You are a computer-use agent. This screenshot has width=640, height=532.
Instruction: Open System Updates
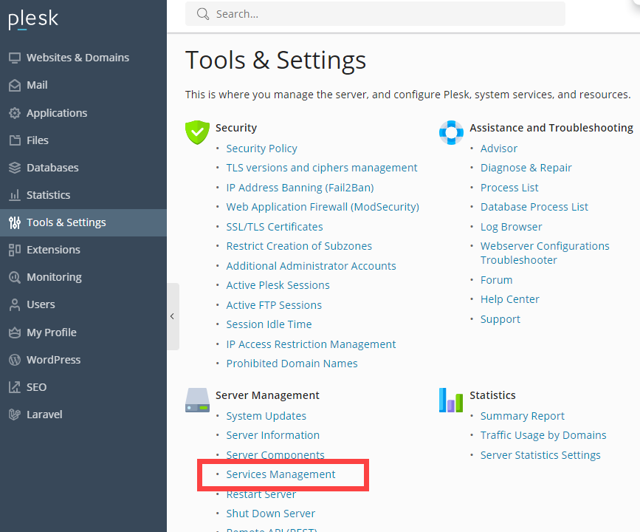pyautogui.click(x=266, y=416)
